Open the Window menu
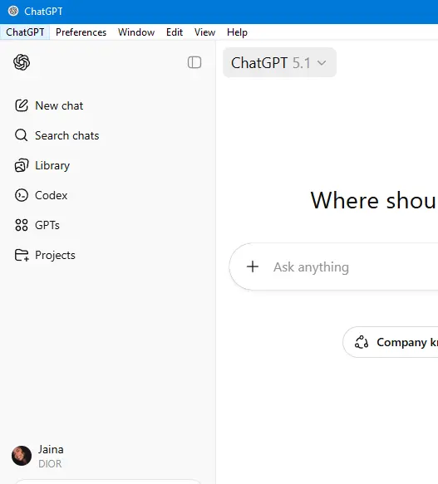Image resolution: width=438 pixels, height=484 pixels. click(136, 32)
